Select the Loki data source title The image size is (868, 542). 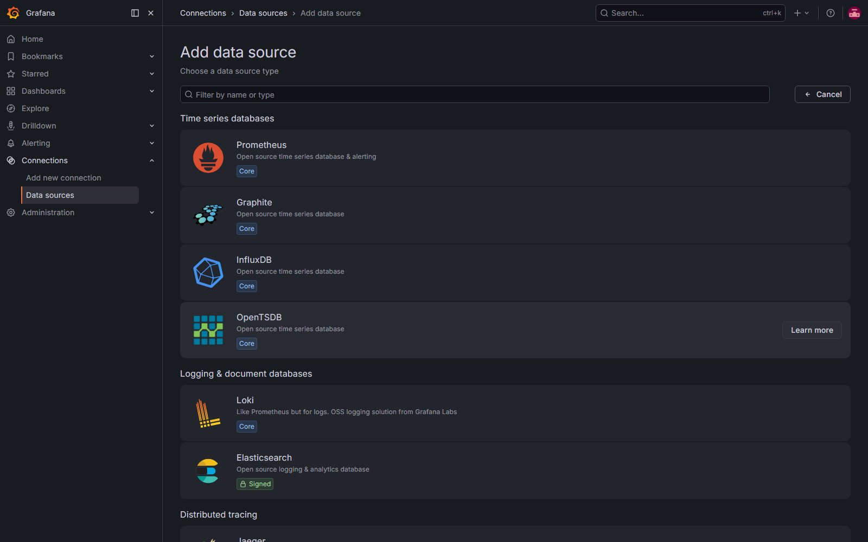(245, 400)
